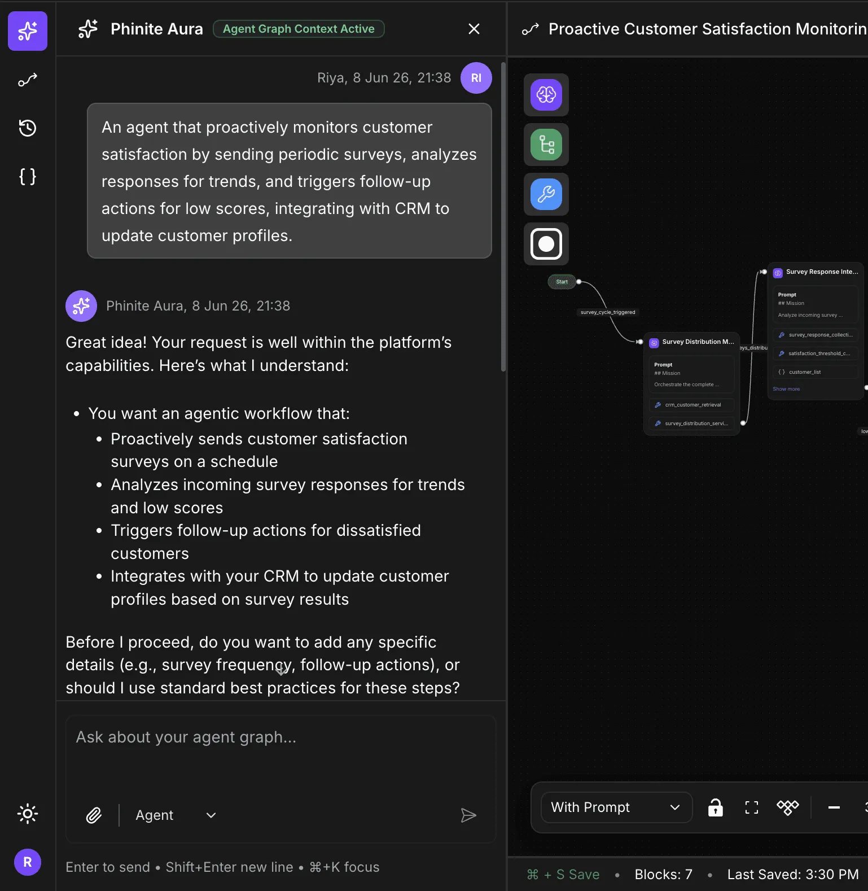The height and width of the screenshot is (891, 868).
Task: Open the With Prompt dropdown
Action: pyautogui.click(x=617, y=807)
